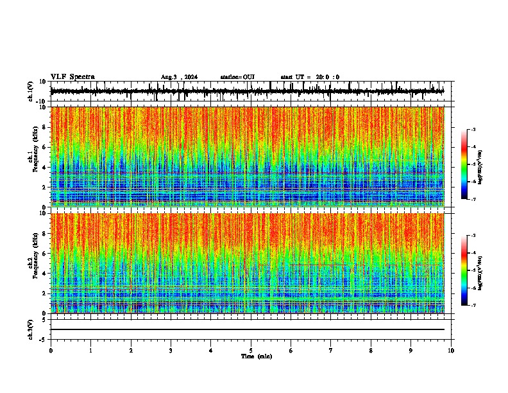Image resolution: width=508 pixels, height=393 pixels.
Task: Click the time axis tick label '2'
Action: point(131,351)
